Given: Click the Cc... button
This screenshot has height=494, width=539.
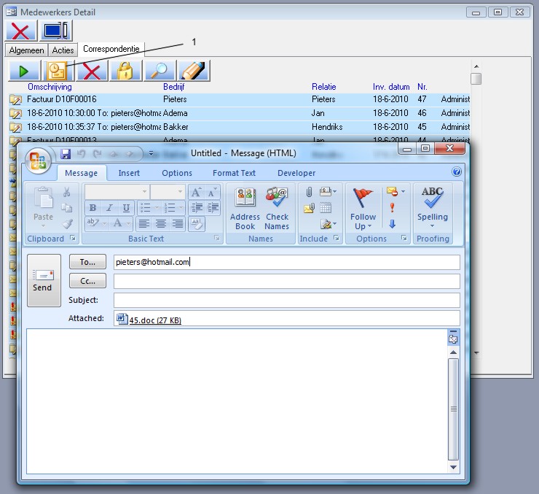Looking at the screenshot, I should (x=87, y=281).
